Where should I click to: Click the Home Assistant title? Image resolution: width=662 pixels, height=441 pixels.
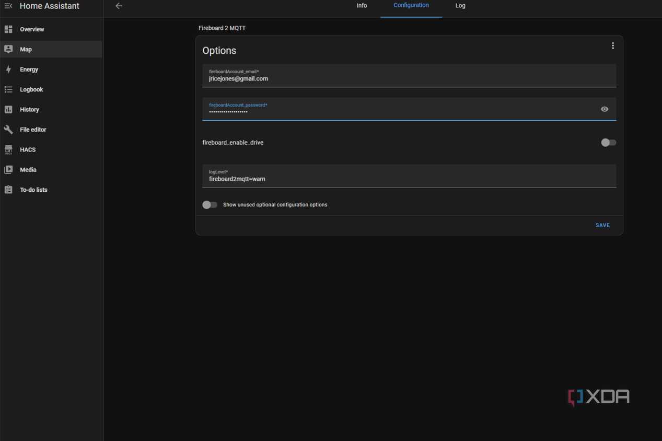pos(50,6)
